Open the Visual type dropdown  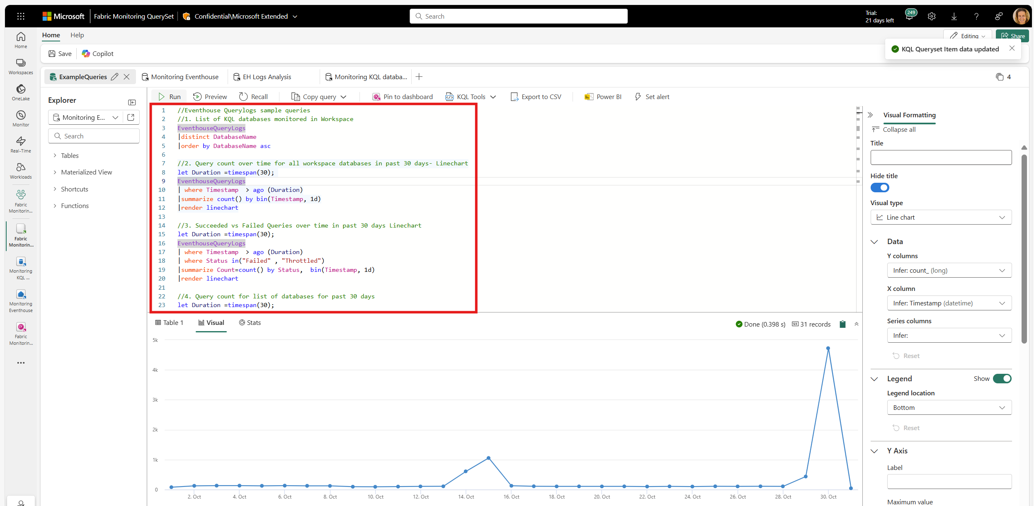point(941,217)
